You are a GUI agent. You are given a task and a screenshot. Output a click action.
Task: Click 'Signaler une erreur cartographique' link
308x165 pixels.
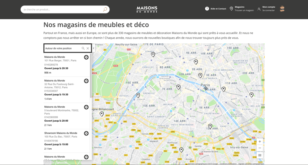coord(251,164)
